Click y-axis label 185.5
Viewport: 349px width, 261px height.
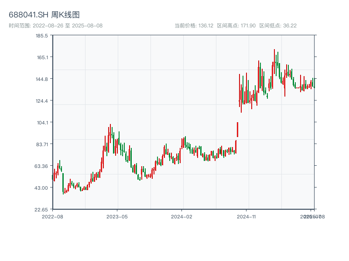click(x=41, y=36)
